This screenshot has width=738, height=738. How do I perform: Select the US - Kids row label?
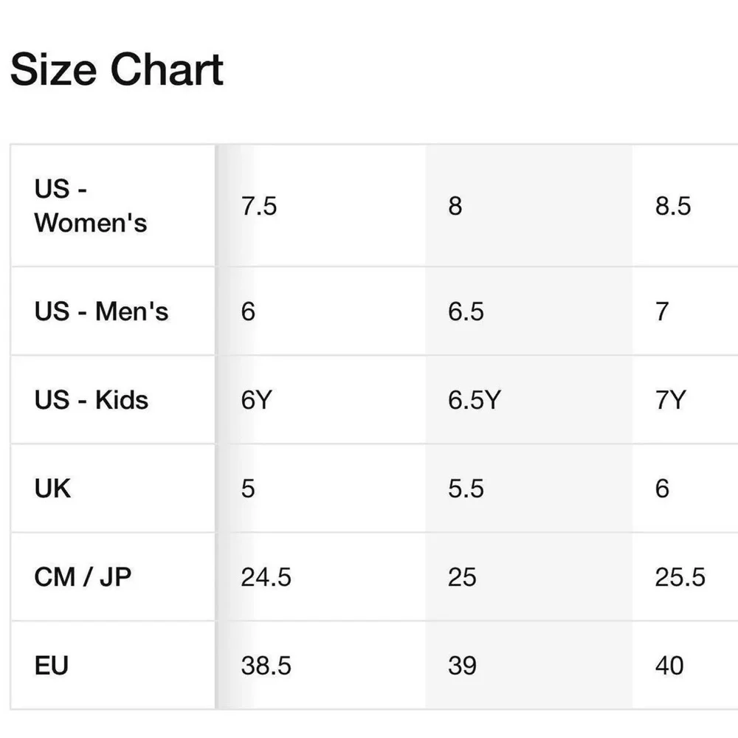tap(91, 400)
